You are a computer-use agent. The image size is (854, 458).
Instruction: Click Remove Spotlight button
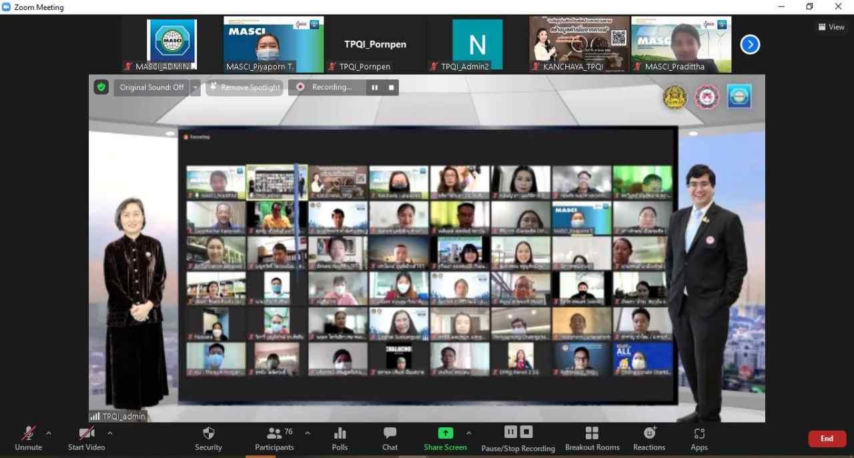click(x=244, y=87)
